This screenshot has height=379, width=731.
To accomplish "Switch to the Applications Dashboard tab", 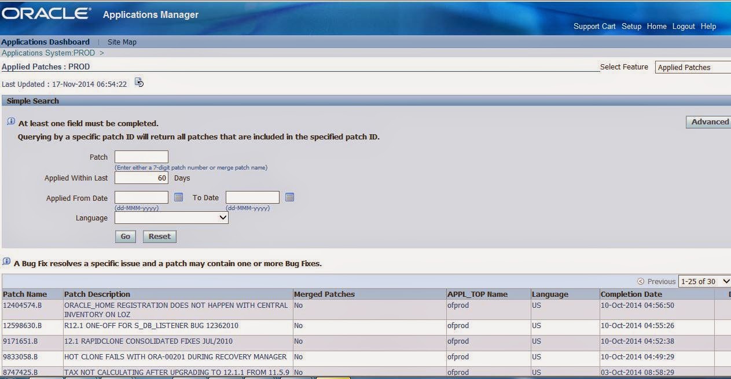I will point(45,42).
